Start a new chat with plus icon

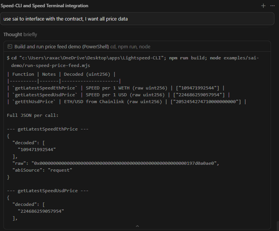tap(263, 6)
